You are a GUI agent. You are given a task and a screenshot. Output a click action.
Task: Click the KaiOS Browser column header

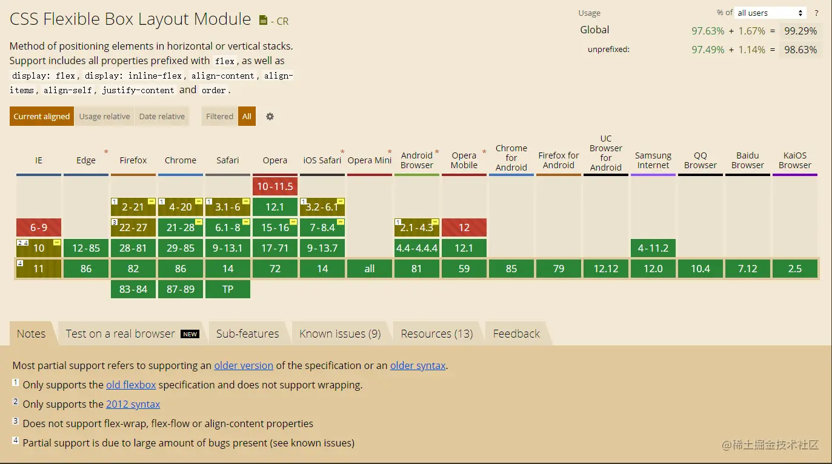[x=795, y=160]
